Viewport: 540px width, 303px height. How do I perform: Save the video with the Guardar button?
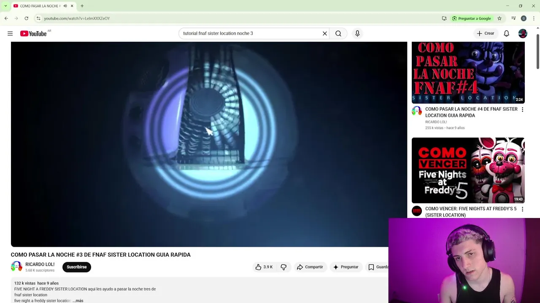point(378,267)
